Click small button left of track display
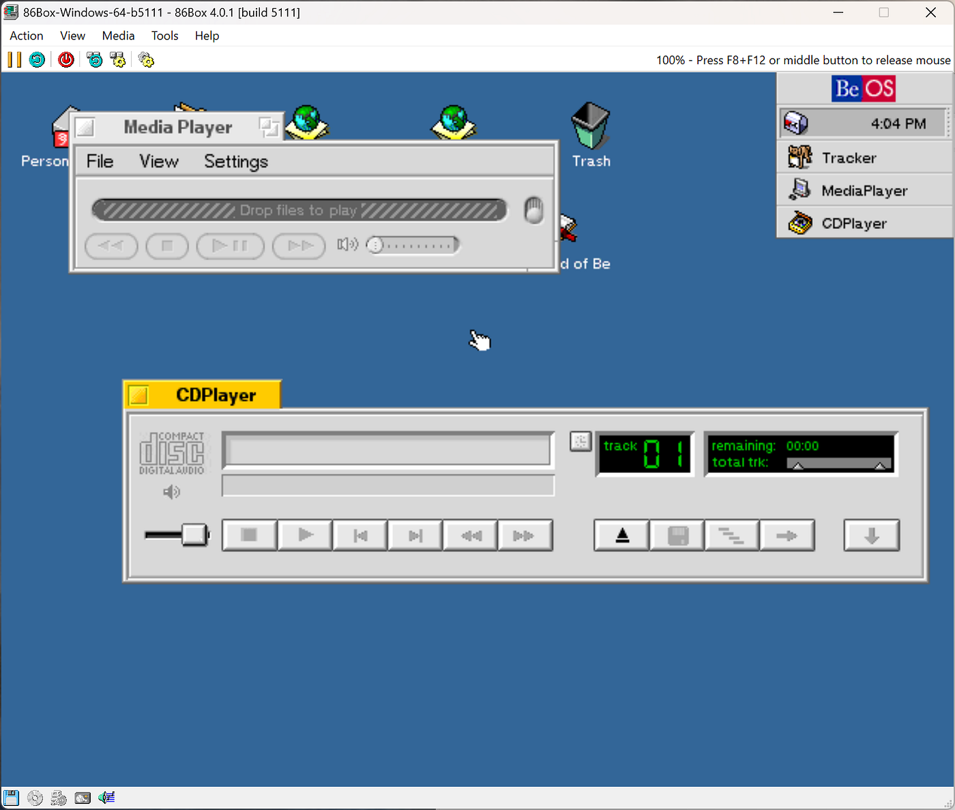 click(x=581, y=442)
